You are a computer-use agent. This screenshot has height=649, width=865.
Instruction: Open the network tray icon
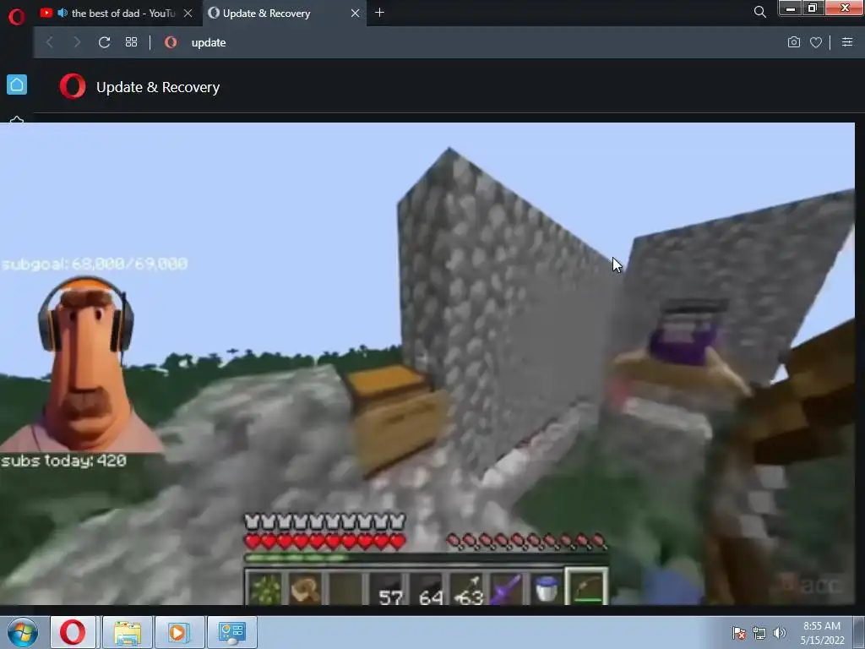759,633
